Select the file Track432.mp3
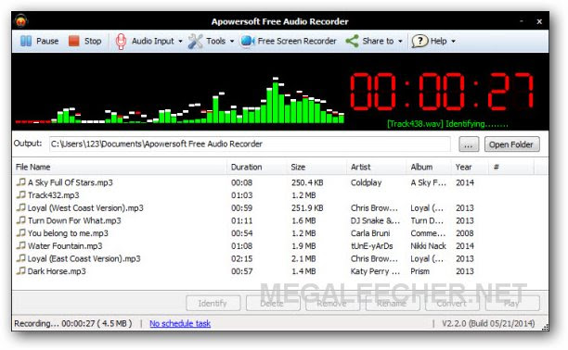The width and height of the screenshot is (568, 350). point(54,195)
